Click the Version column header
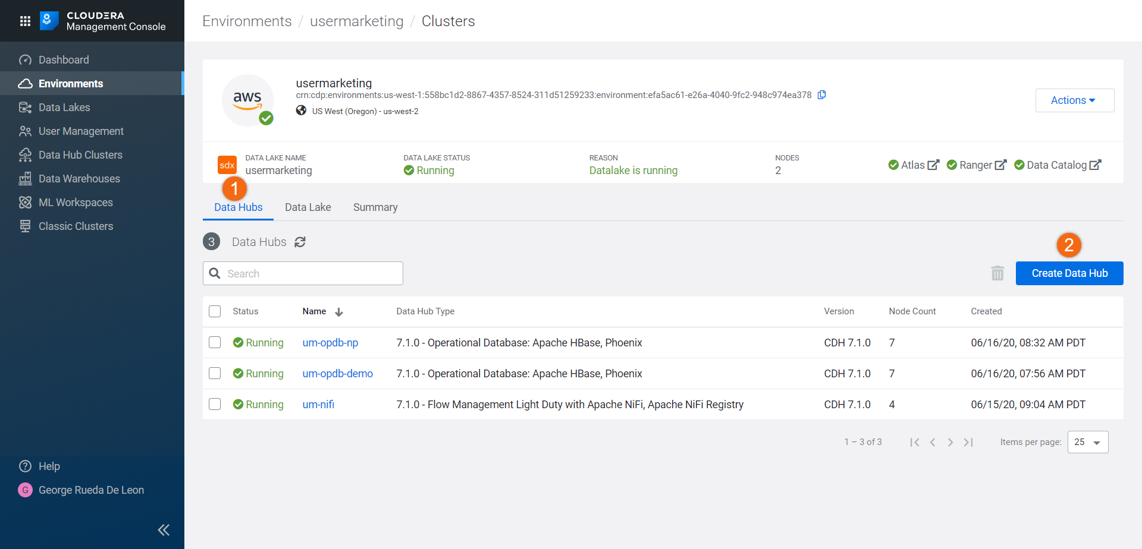This screenshot has width=1142, height=549. click(x=839, y=311)
